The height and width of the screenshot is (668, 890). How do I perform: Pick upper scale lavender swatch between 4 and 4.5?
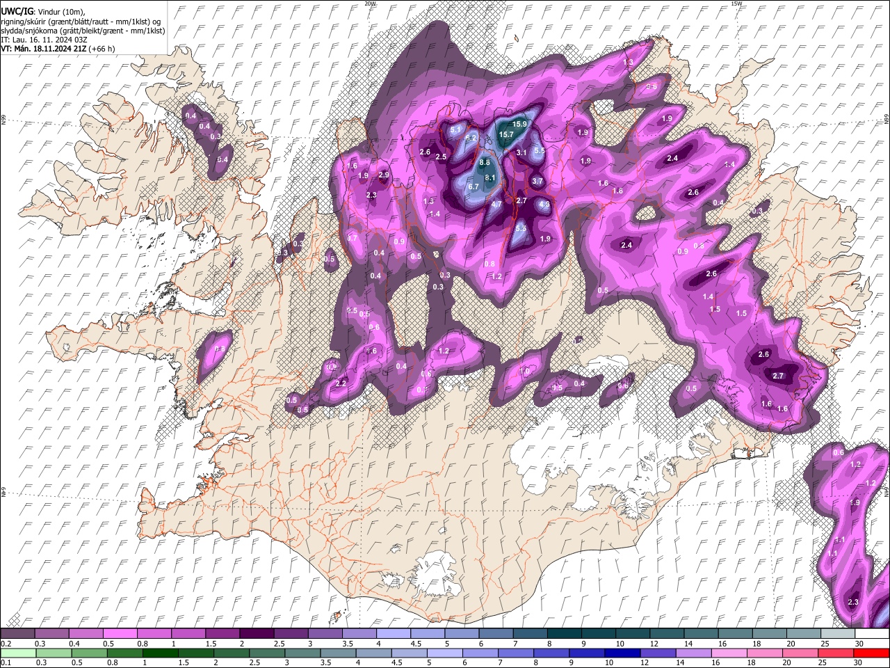click(x=393, y=633)
